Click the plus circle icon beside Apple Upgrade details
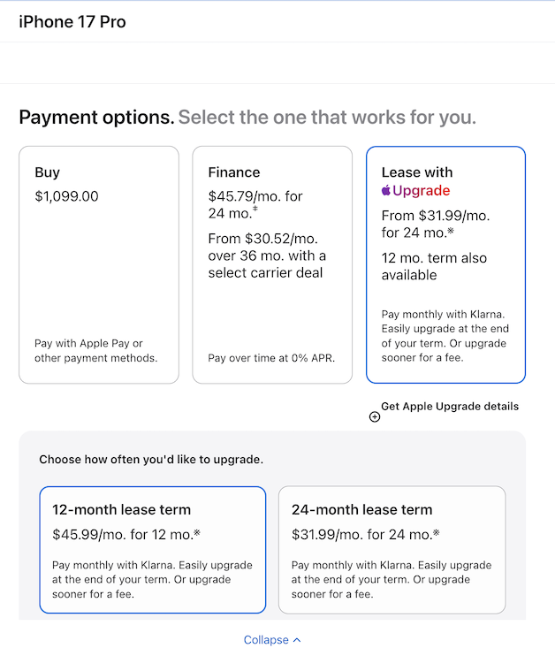Screen dimensions: 555x671 (x=375, y=416)
